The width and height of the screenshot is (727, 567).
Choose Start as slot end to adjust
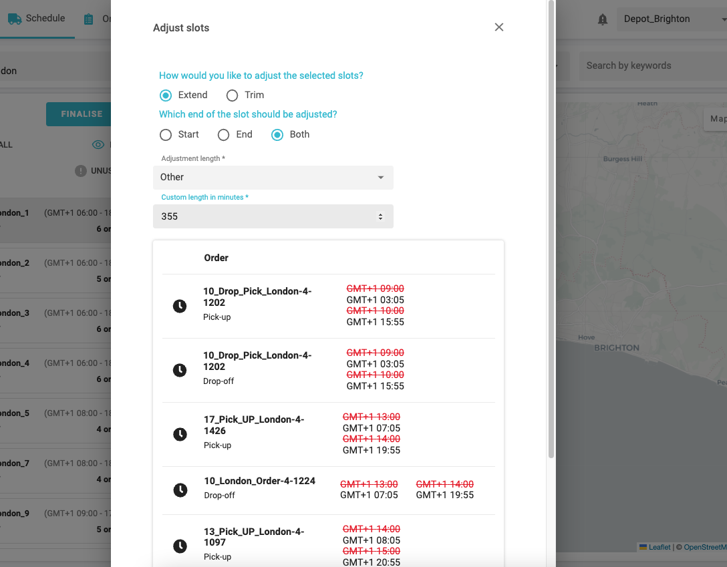(x=166, y=135)
